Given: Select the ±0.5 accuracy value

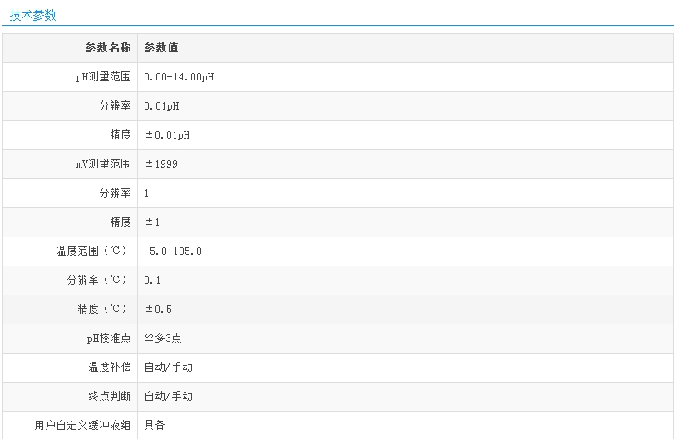Looking at the screenshot, I should pyautogui.click(x=158, y=310).
